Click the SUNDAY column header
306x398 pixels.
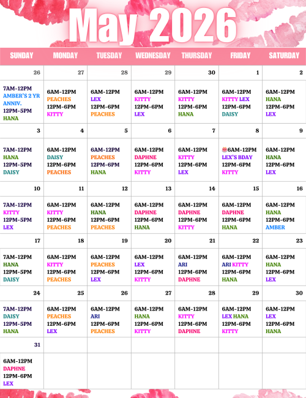[x=21, y=56]
